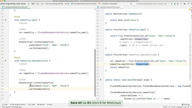Click the inspection warning indicator in right editor

(190, 9)
